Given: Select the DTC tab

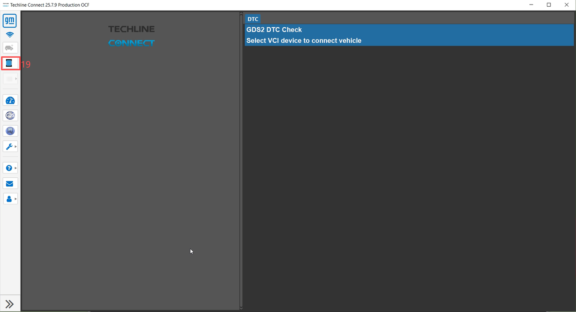Looking at the screenshot, I should pyautogui.click(x=253, y=19).
